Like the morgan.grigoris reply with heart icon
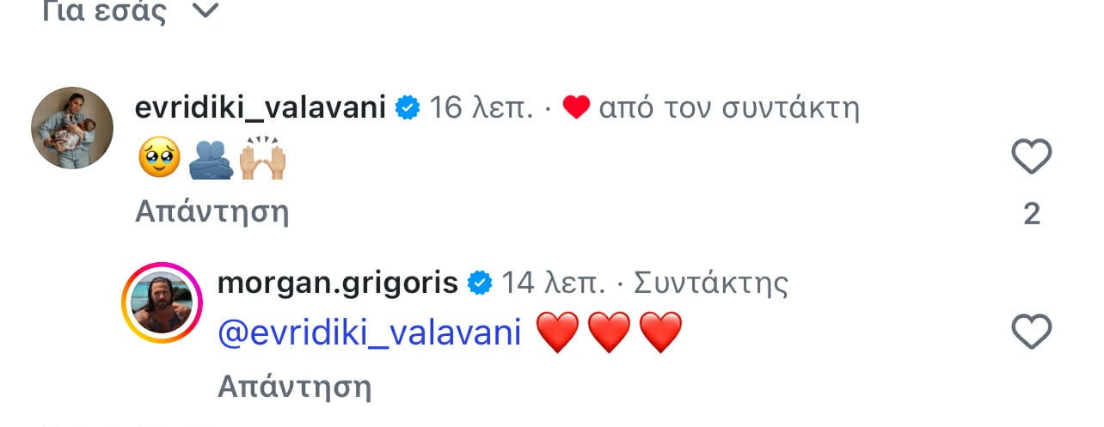Screen dimensions: 1104x427 (1032, 332)
